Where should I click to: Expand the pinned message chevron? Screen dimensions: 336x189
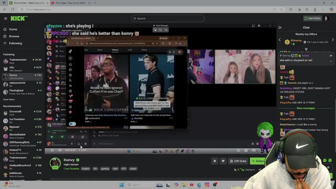click(331, 61)
